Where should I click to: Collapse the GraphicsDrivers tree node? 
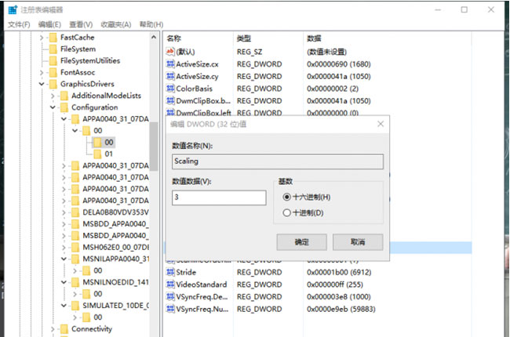pos(42,84)
